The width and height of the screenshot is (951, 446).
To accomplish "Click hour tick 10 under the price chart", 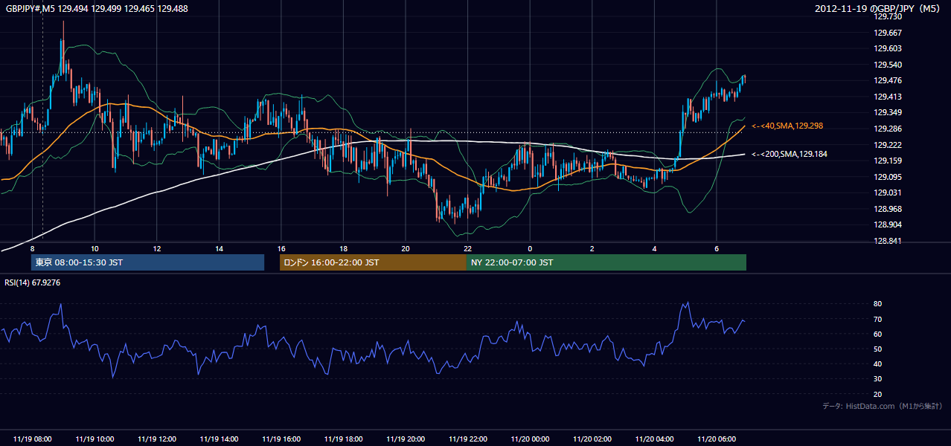I will [95, 248].
